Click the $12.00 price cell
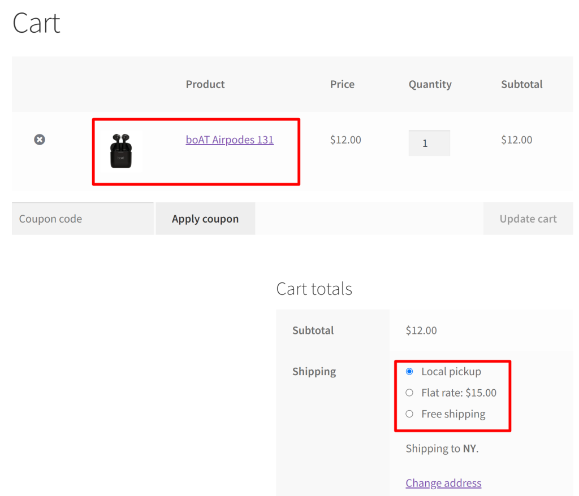 pos(345,140)
